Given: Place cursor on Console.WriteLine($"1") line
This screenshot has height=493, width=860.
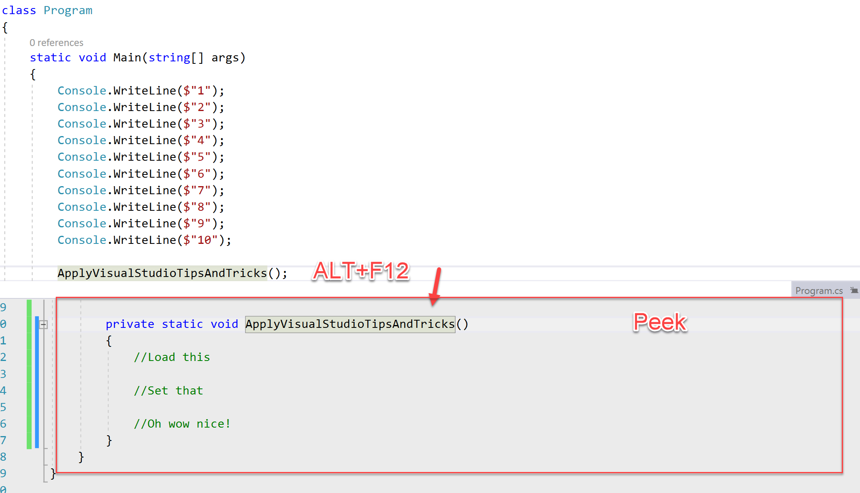Looking at the screenshot, I should (140, 91).
